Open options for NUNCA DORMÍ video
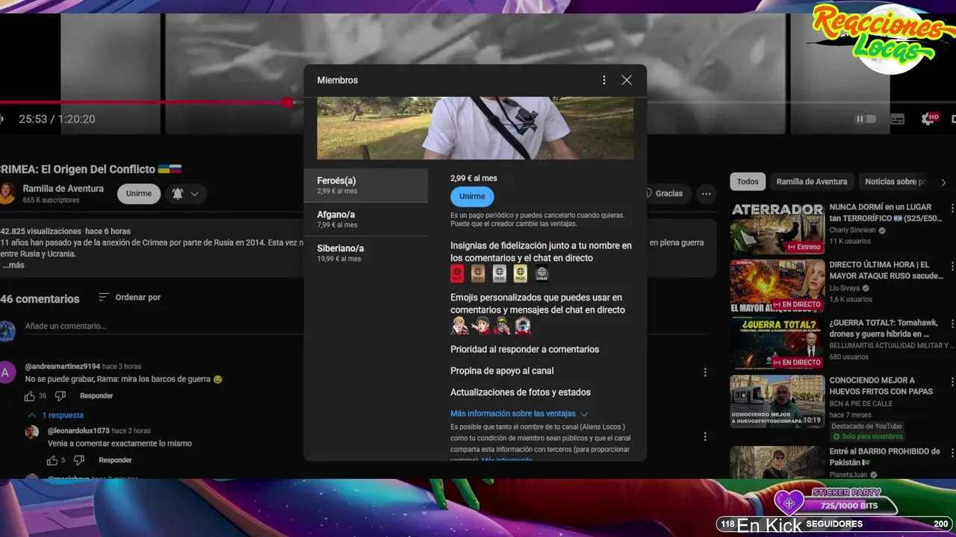The width and height of the screenshot is (956, 537). point(952,207)
